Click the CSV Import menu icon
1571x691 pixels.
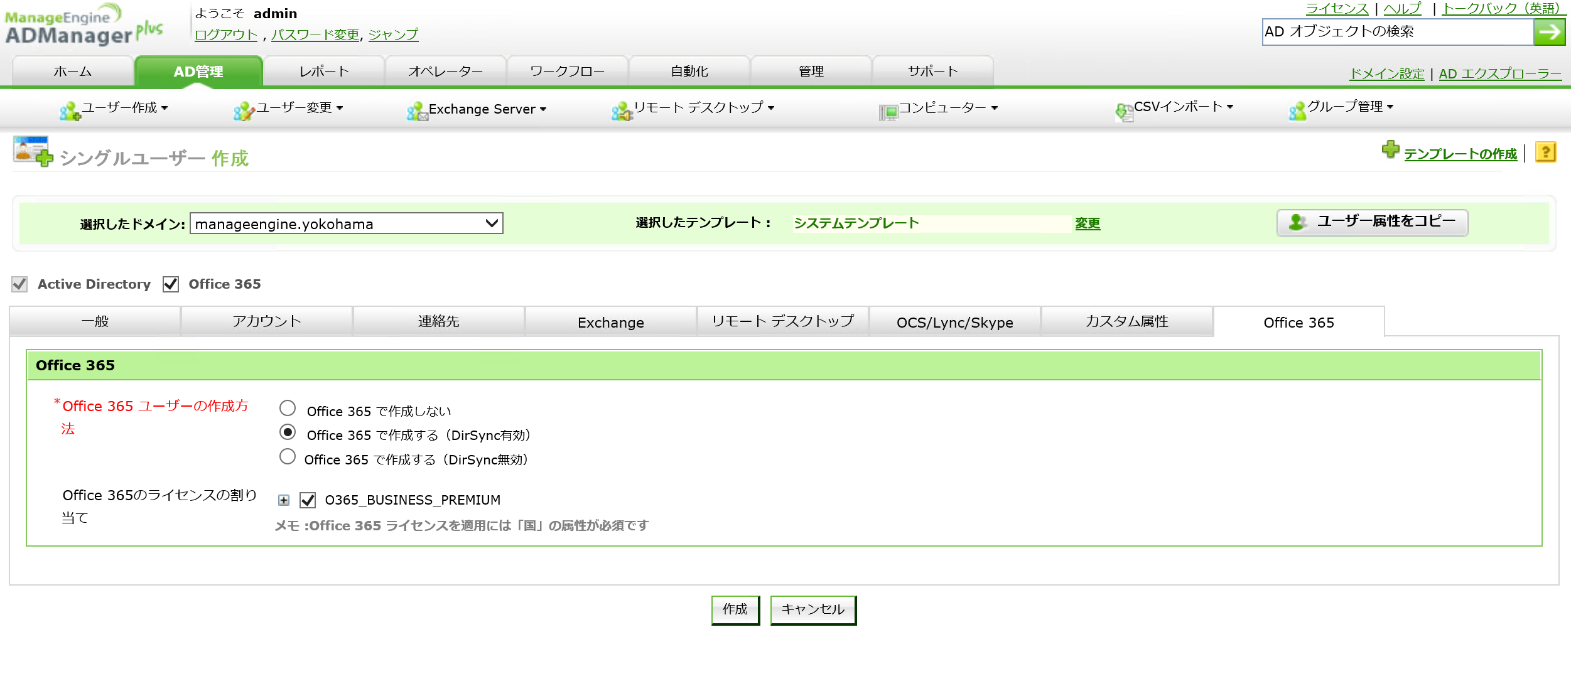tap(1124, 112)
